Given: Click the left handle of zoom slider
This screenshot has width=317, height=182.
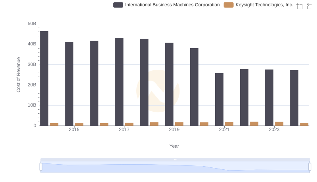Looking at the screenshot, I should (x=41, y=167).
